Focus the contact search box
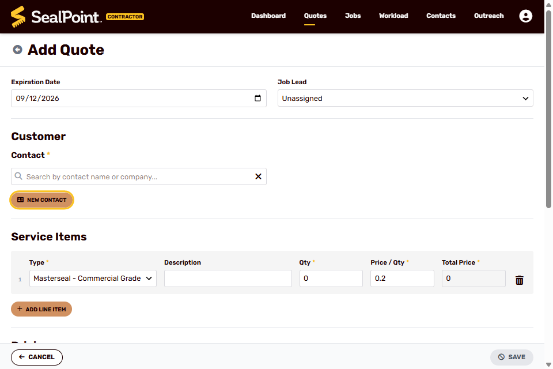Screen dimensions: 553x369 coord(139,176)
